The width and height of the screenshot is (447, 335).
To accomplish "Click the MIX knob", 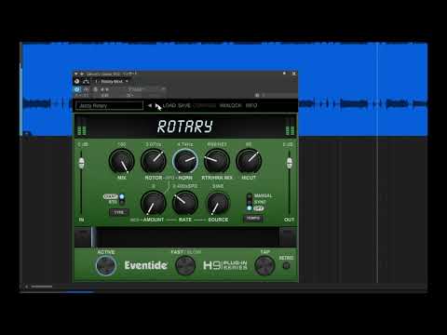I will pyautogui.click(x=122, y=161).
